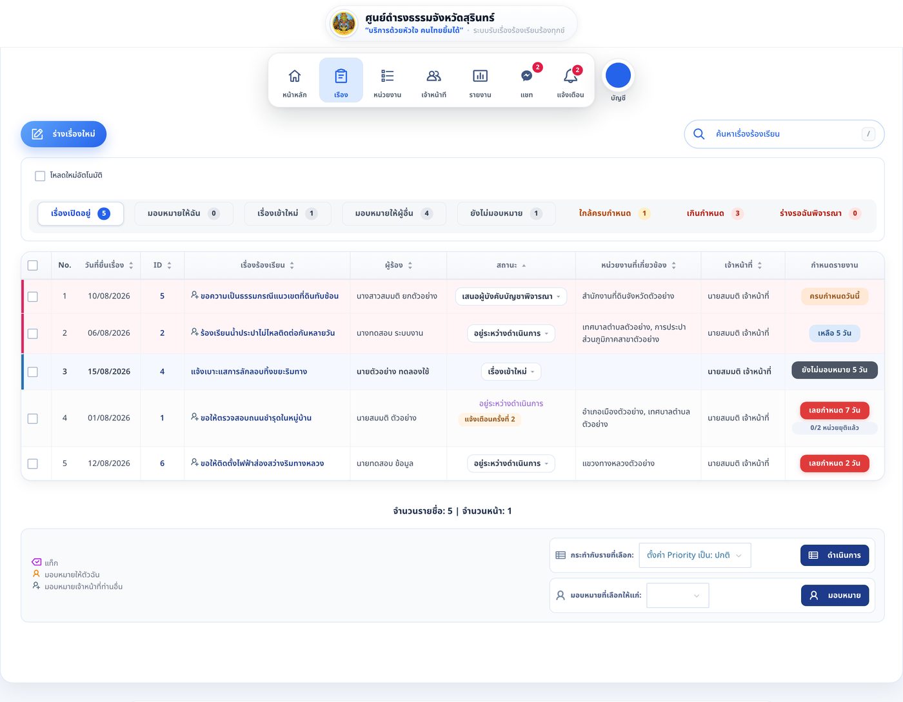Click assign icon beside ร้องเรียนน้ำประปาไม่ไหล

tap(195, 332)
